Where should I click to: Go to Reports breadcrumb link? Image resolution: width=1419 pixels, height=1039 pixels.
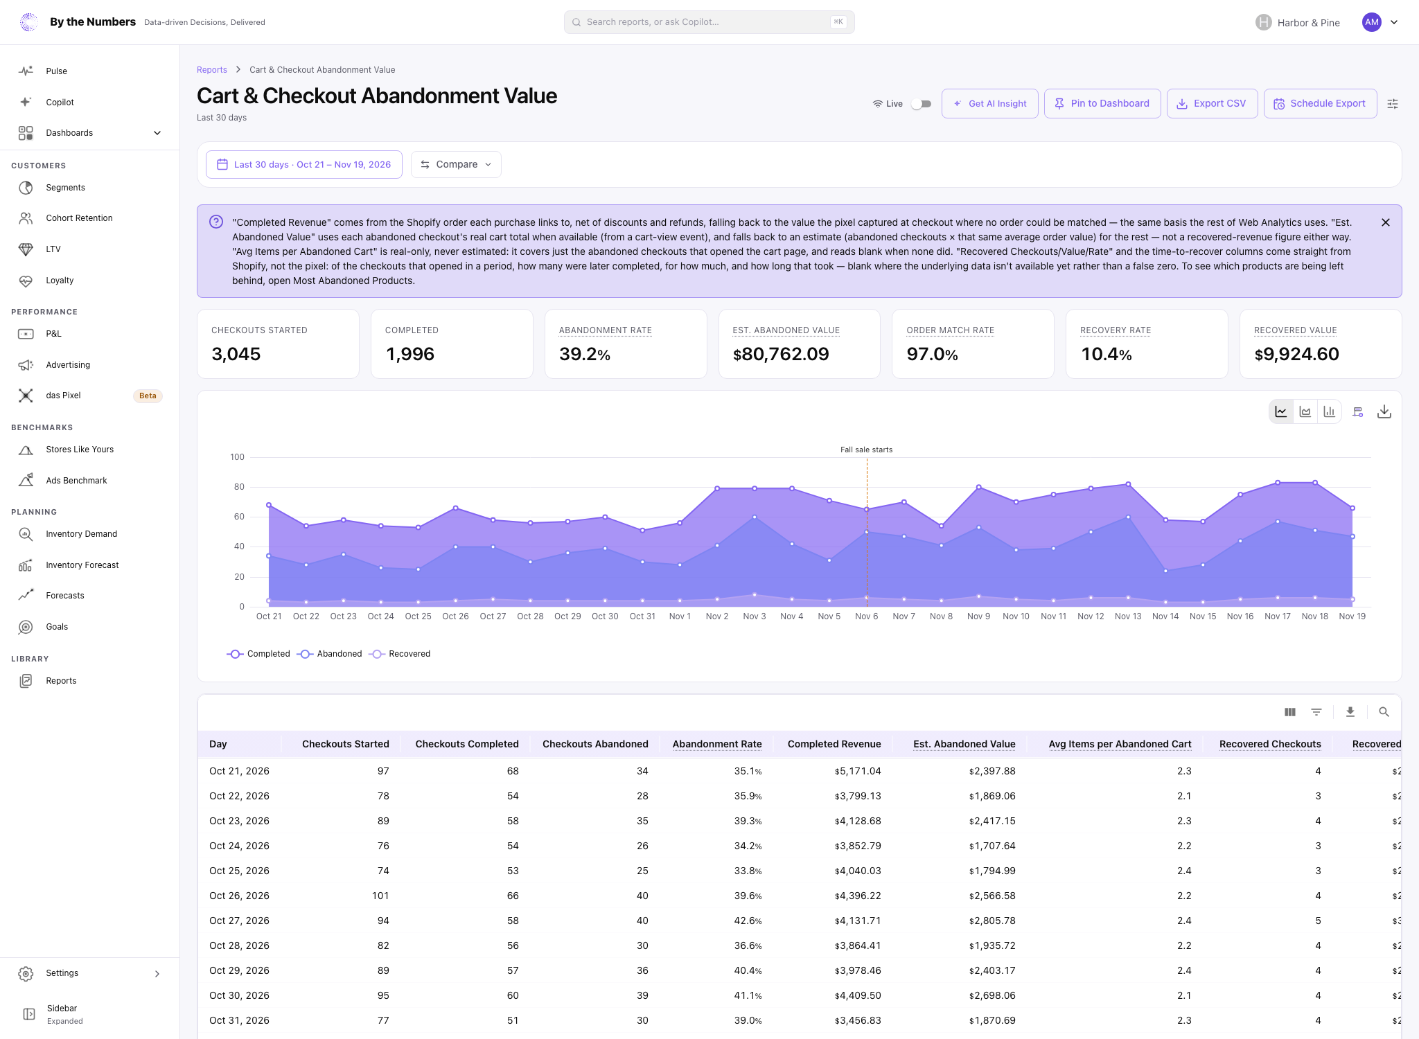(x=212, y=70)
